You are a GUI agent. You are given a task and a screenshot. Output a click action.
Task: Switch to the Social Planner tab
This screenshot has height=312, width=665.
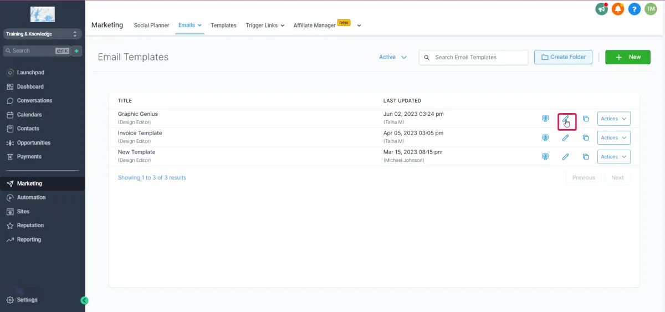(x=151, y=25)
